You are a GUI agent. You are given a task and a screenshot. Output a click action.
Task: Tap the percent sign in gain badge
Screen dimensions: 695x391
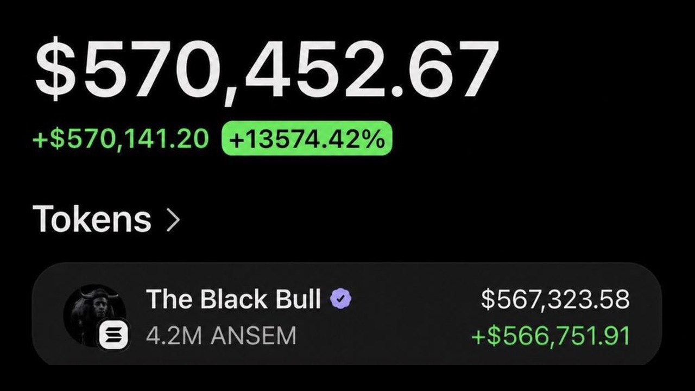(372, 139)
